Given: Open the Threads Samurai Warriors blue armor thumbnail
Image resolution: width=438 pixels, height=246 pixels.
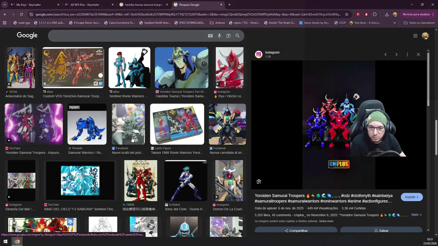Looking at the screenshot, I should 87,124.
